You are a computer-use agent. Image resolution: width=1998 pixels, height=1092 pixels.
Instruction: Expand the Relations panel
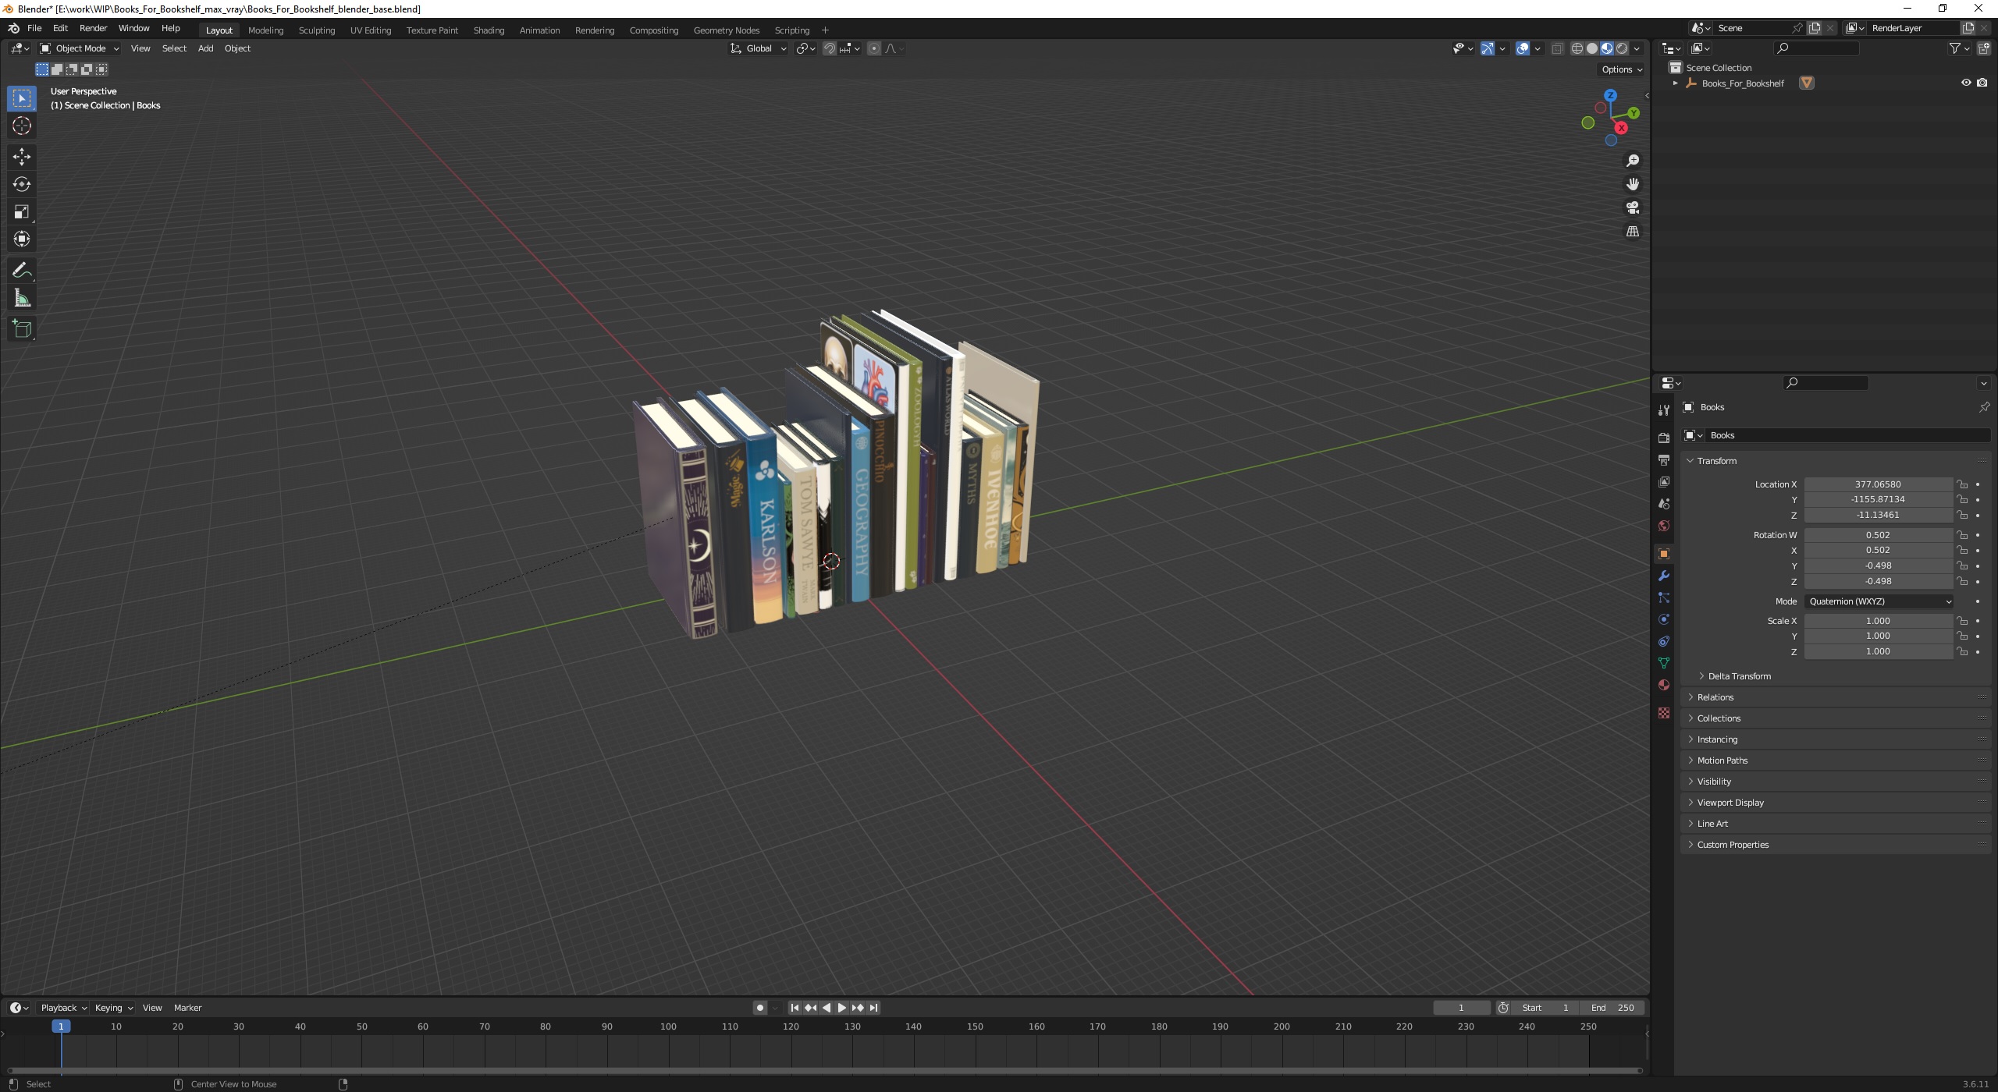pos(1715,697)
